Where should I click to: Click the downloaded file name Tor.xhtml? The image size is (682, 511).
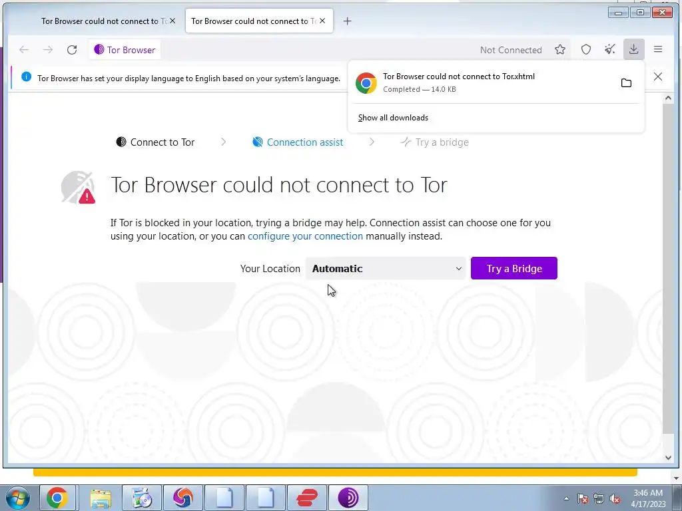459,77
